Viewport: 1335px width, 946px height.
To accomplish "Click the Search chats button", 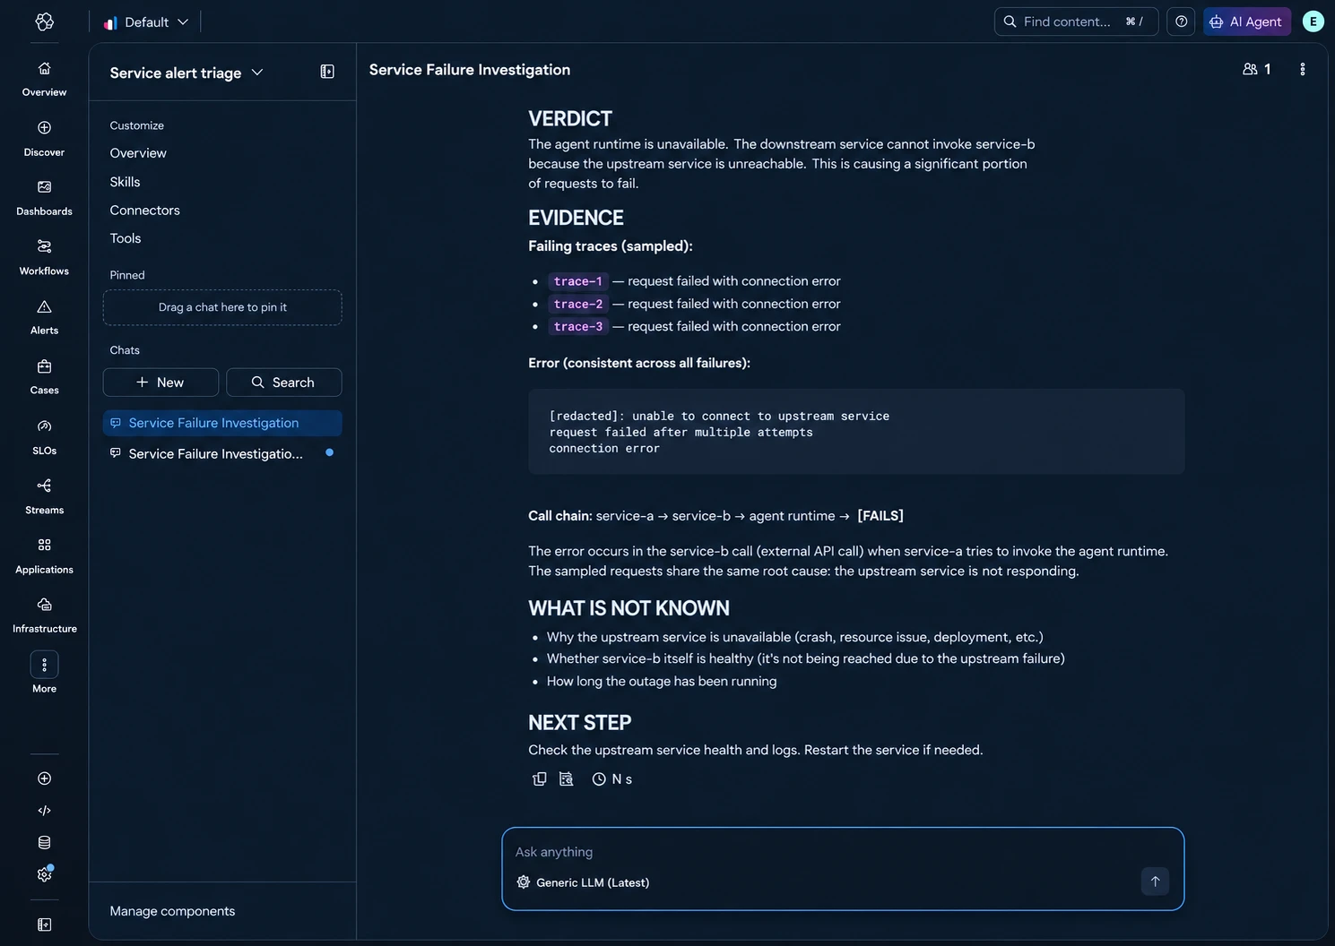I will (283, 383).
